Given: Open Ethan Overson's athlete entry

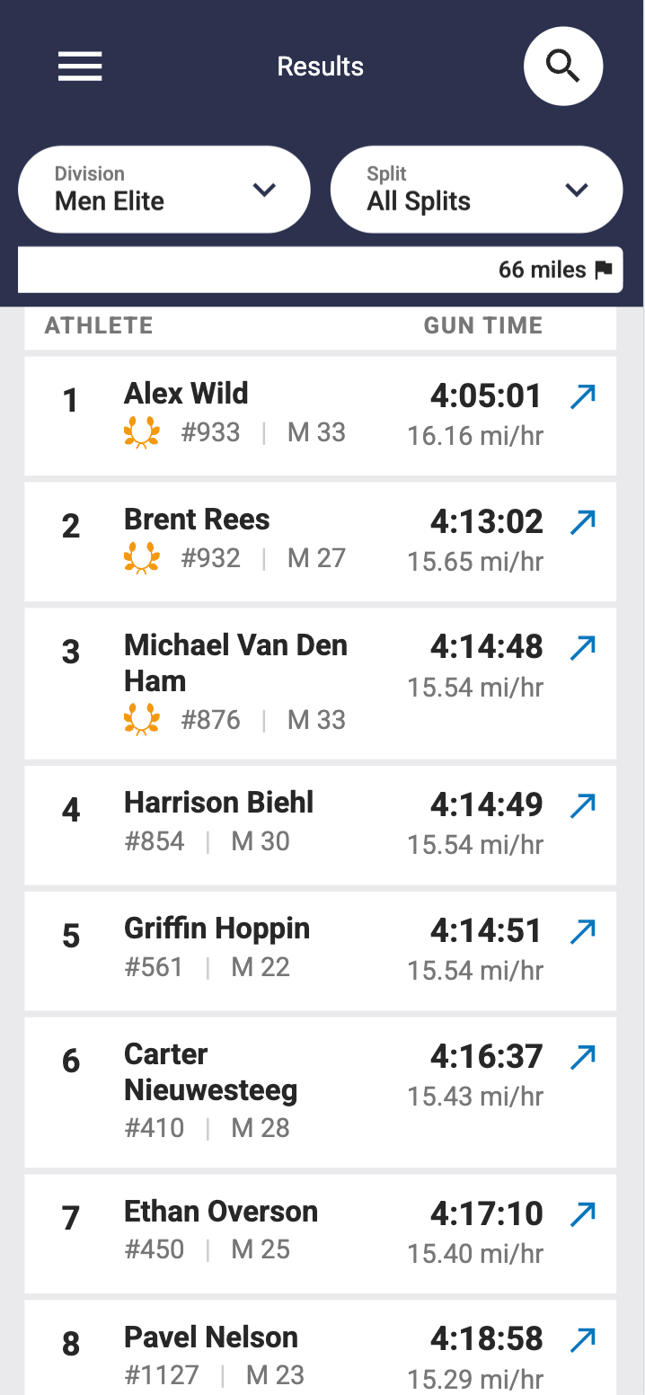Looking at the screenshot, I should [221, 1212].
